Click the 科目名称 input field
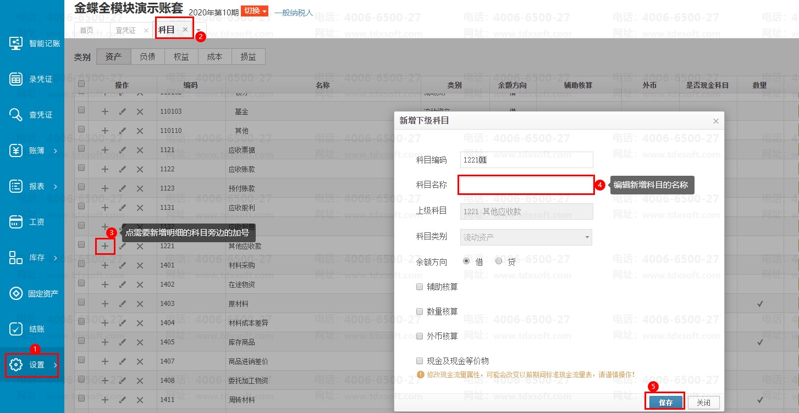Screen dimensions: 799x413 (x=526, y=185)
